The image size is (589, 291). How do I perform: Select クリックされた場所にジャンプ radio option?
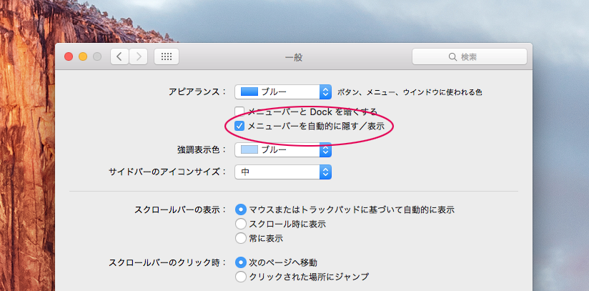click(x=240, y=277)
